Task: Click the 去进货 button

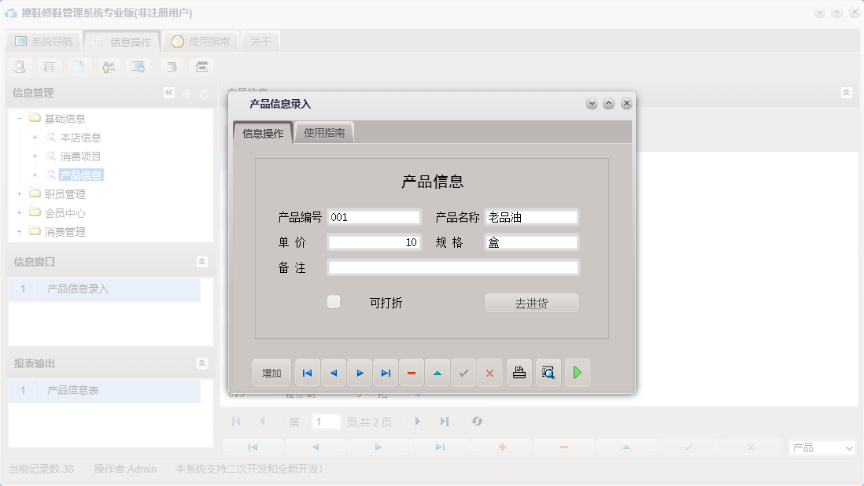Action: click(532, 302)
